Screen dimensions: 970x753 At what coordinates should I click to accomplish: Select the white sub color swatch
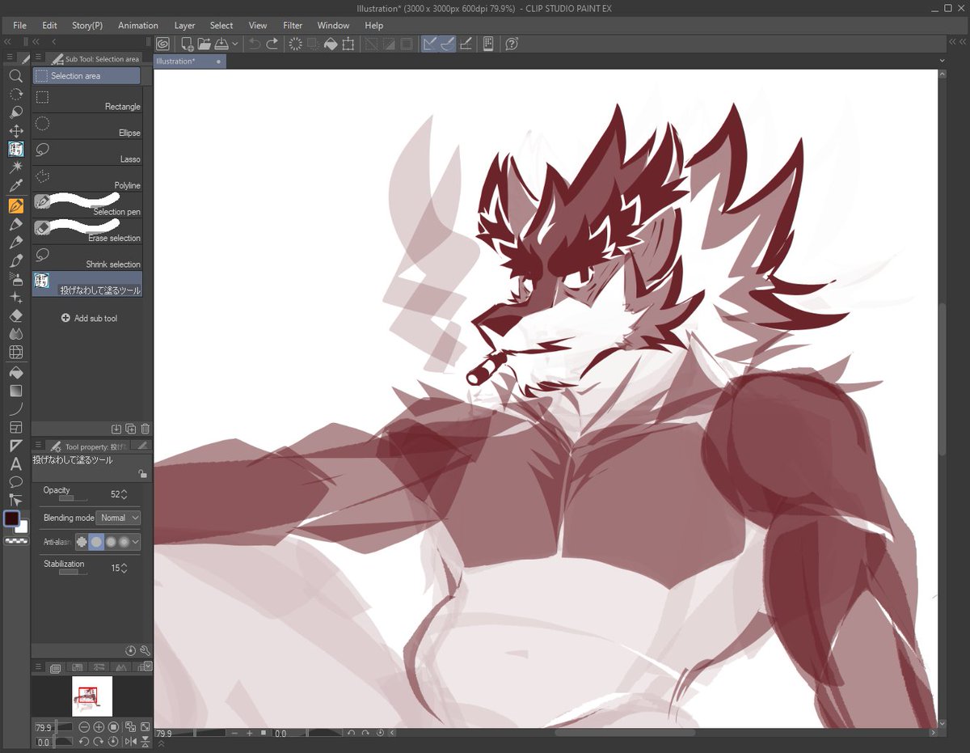pos(23,528)
